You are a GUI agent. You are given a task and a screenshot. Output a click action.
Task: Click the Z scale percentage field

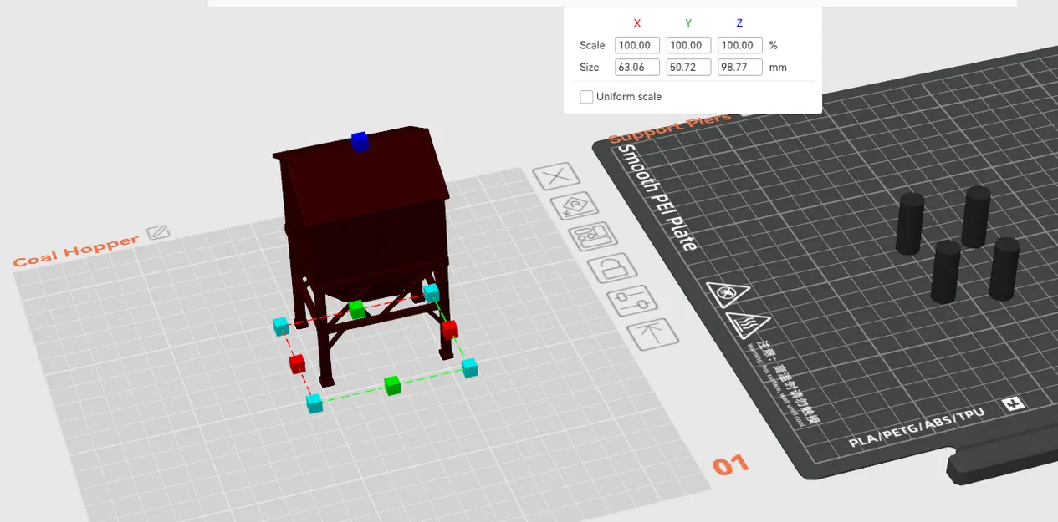739,45
